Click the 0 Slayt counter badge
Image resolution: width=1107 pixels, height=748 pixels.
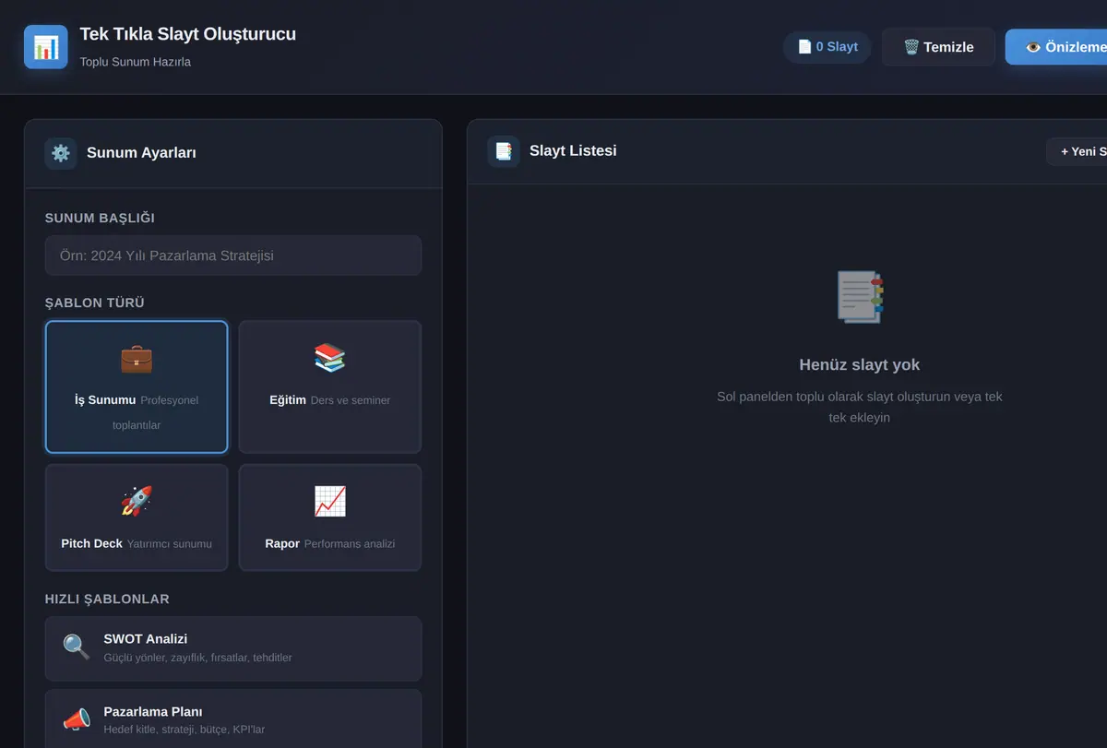click(827, 47)
